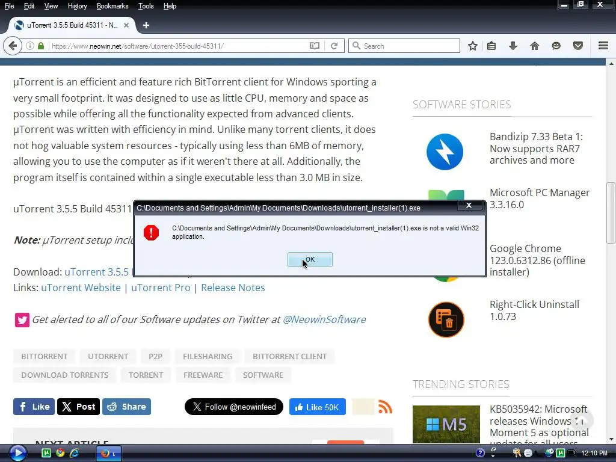Open the Right-Click Uninstall 1.0.73 story
The width and height of the screenshot is (616, 462).
(x=534, y=310)
